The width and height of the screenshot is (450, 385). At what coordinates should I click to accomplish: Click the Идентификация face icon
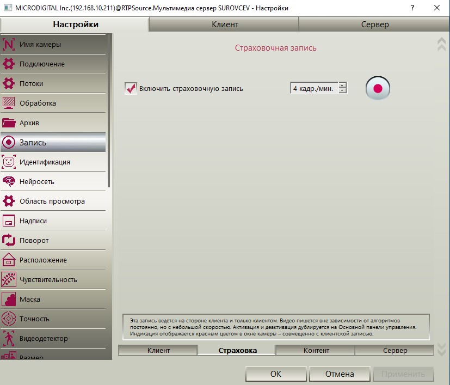[9, 162]
